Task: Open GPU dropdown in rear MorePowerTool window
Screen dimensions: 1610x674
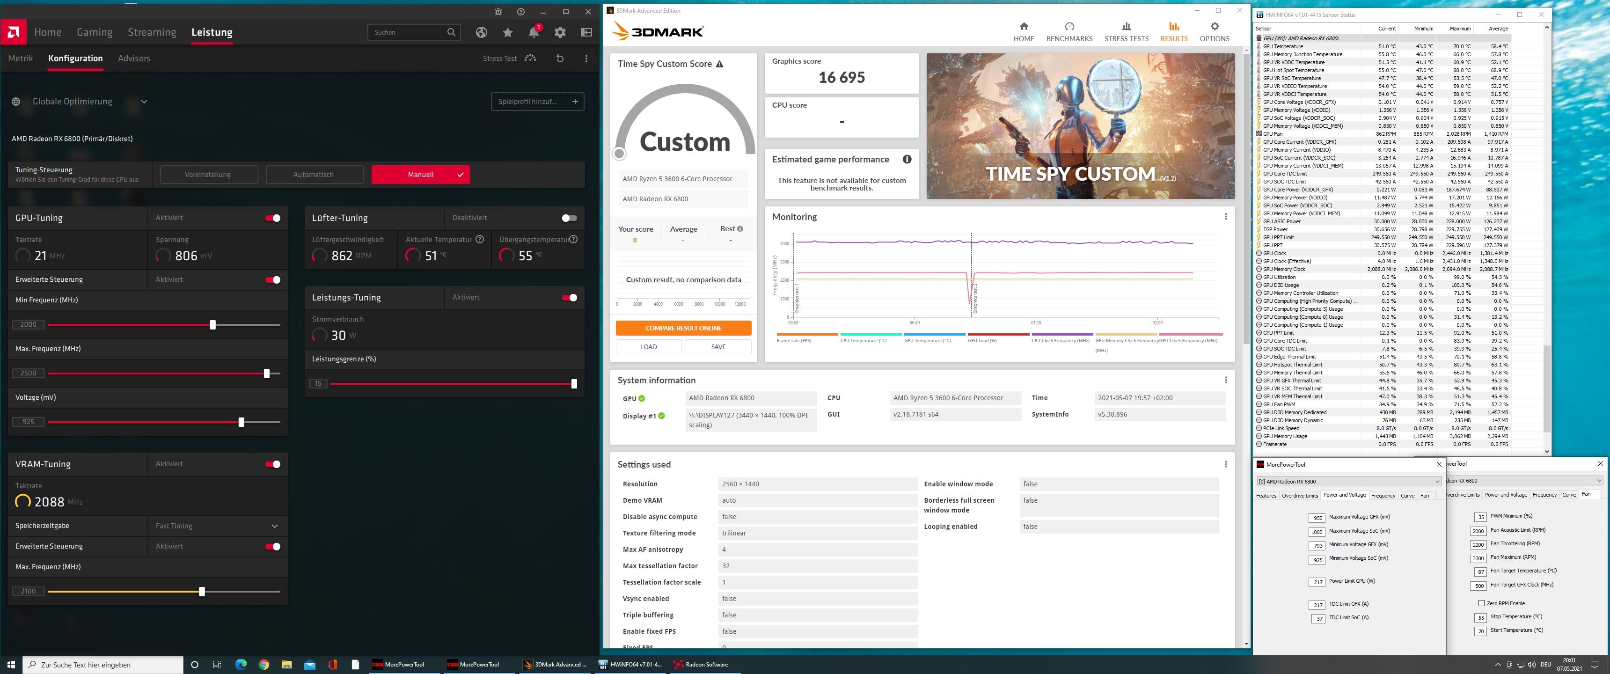Action: click(x=1524, y=481)
